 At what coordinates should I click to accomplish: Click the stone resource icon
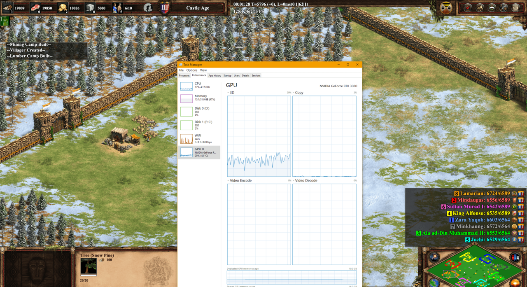tap(90, 7)
